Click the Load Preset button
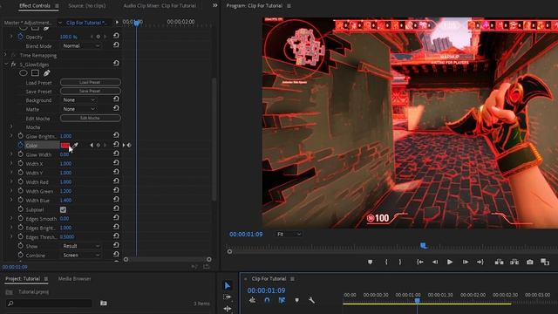Screen dimensions: 558x314 91,82
